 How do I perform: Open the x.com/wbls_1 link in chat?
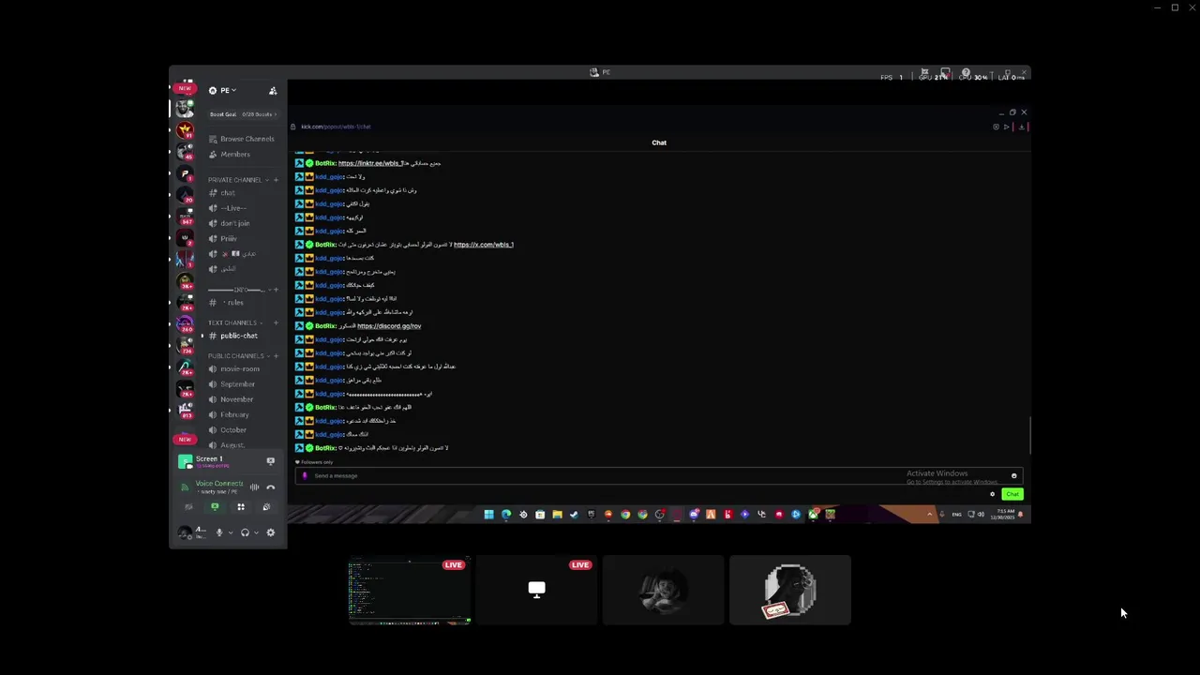[484, 245]
